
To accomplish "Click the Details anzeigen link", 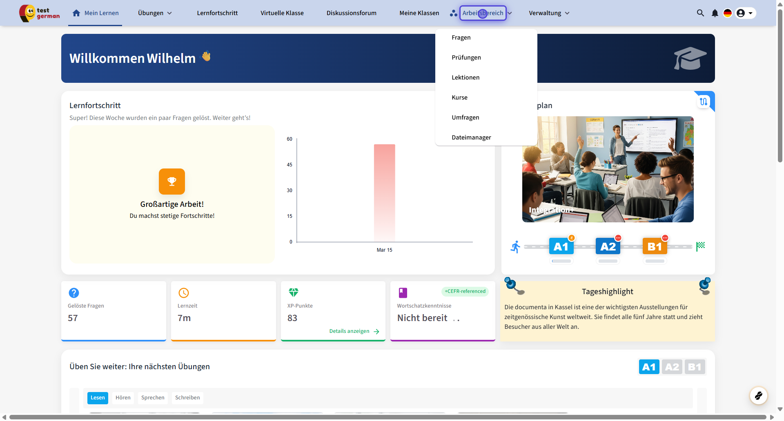I will tap(354, 331).
